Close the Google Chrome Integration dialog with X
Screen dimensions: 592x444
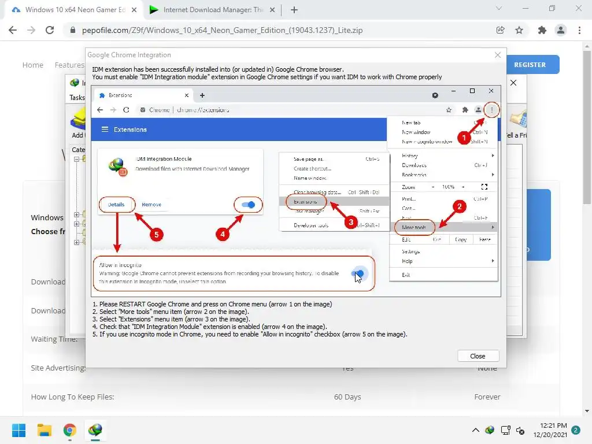click(x=498, y=55)
